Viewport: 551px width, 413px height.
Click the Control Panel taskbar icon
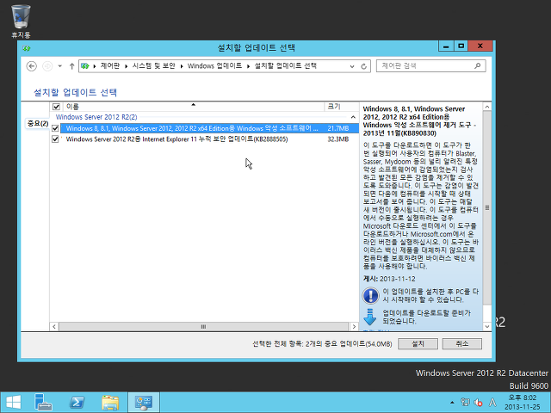pyautogui.click(x=144, y=402)
